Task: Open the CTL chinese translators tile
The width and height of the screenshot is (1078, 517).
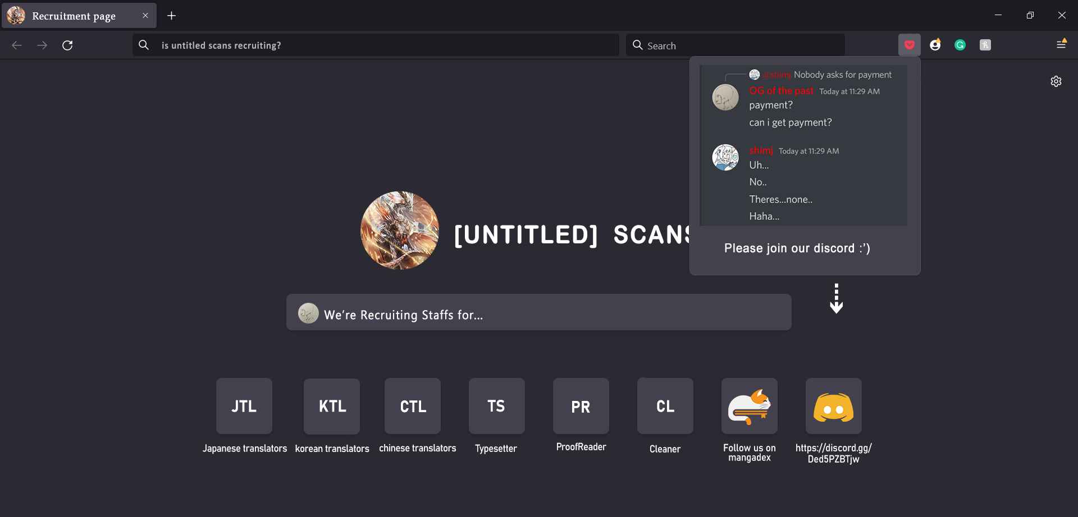Action: (413, 406)
